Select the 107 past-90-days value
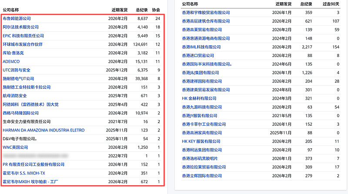 coord(336,21)
